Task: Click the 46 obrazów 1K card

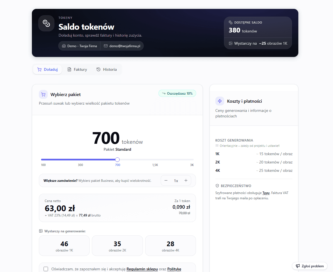Action: [x=64, y=246]
